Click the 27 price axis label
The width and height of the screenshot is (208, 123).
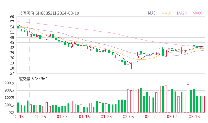point(12,74)
